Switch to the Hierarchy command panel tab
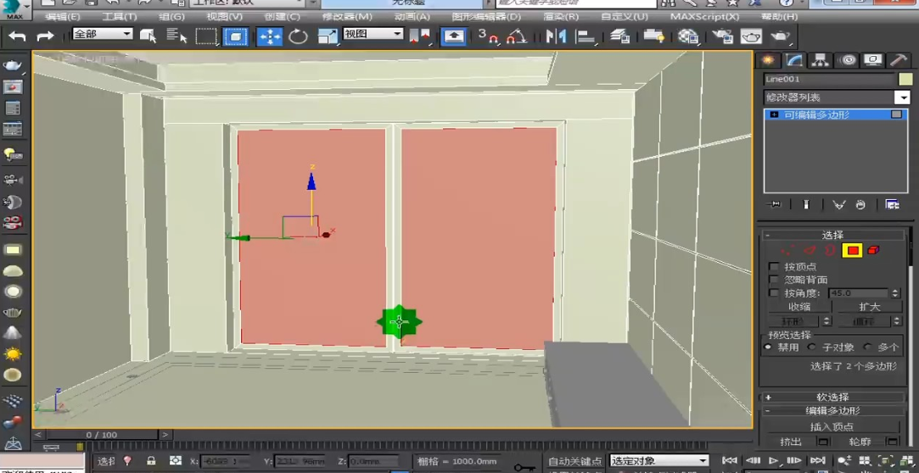 pyautogui.click(x=821, y=59)
